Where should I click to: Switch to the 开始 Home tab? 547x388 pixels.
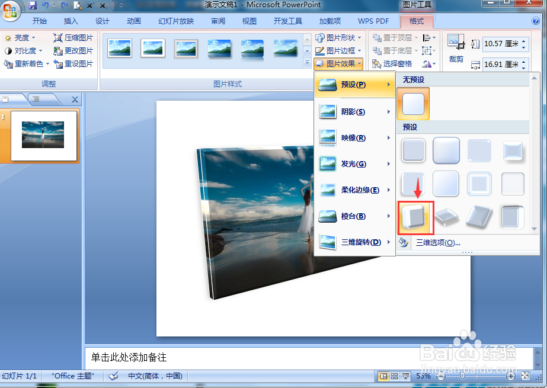pos(40,21)
